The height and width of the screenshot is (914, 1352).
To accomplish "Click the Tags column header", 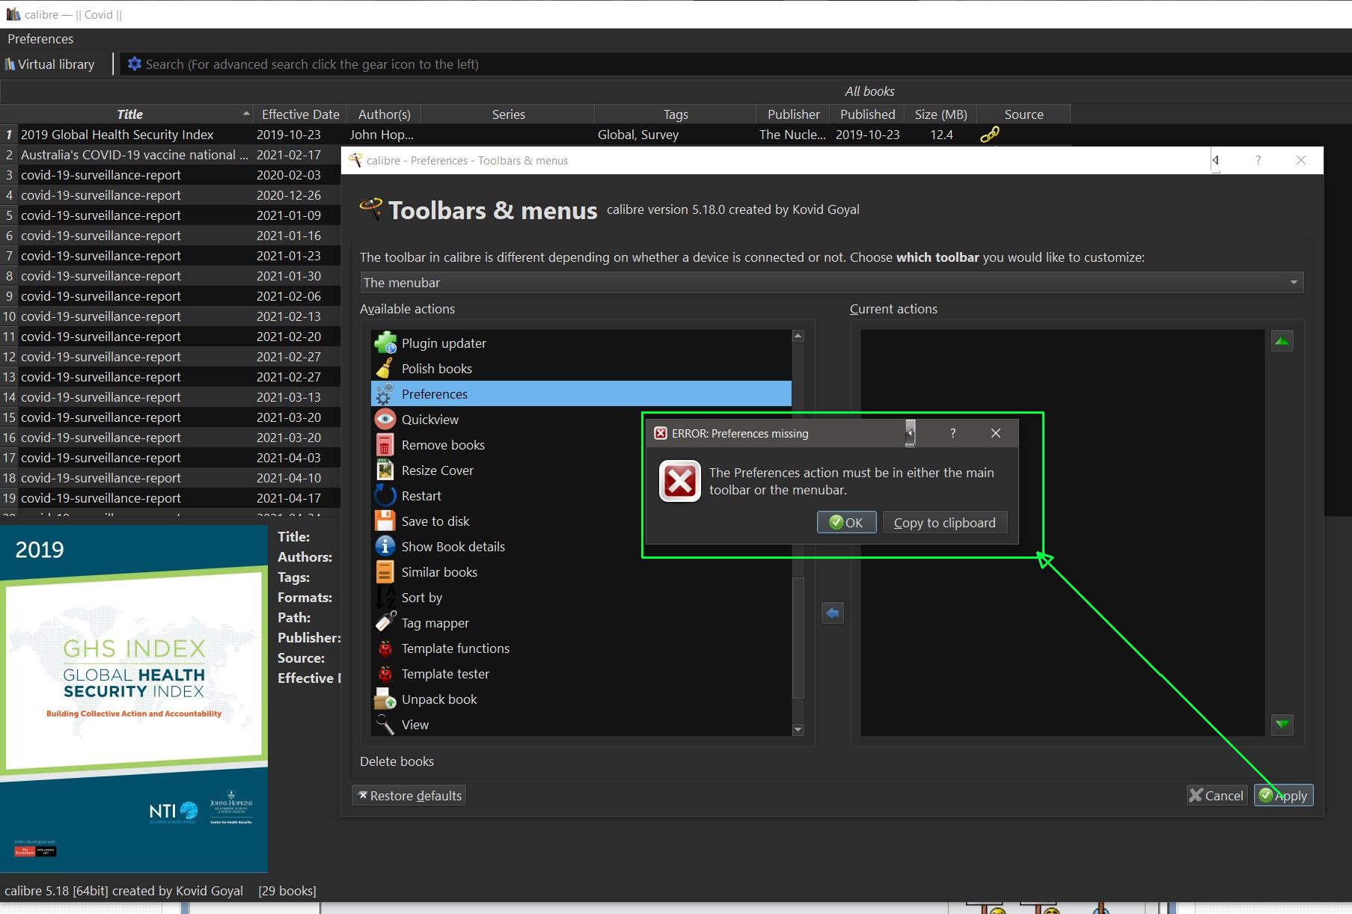I will 676,114.
